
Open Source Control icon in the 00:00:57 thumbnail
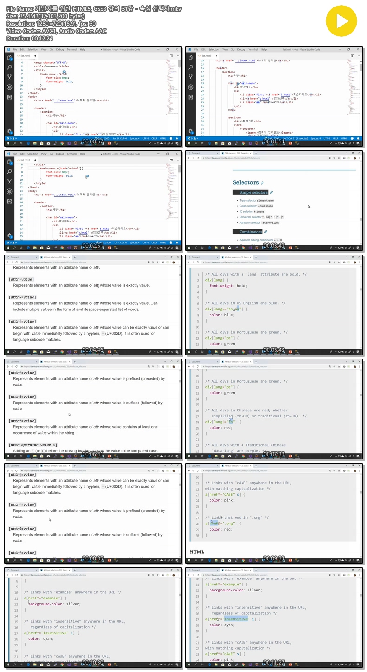pyautogui.click(x=9, y=77)
